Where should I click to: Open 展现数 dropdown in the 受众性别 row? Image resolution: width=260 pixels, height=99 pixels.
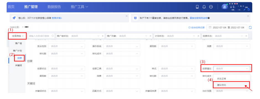[x=177, y=46]
